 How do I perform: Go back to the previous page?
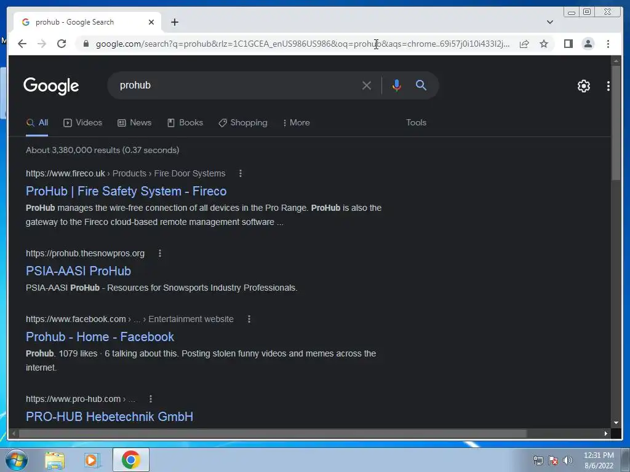click(x=22, y=44)
